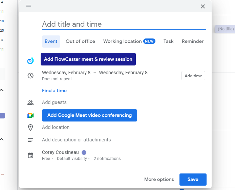Collapse lower sidebar section chevron
The height and width of the screenshot is (190, 235).
click(x=2, y=139)
